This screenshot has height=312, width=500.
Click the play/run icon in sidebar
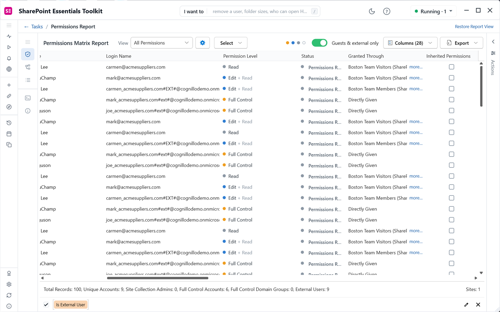pyautogui.click(x=9, y=47)
